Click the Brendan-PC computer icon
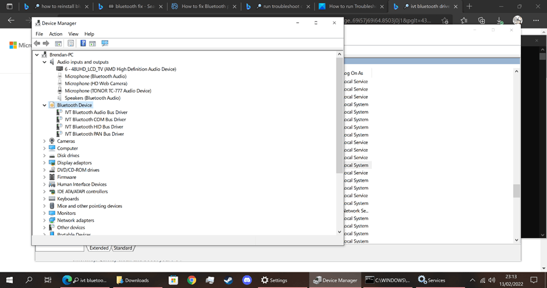This screenshot has height=288, width=547. click(x=44, y=55)
